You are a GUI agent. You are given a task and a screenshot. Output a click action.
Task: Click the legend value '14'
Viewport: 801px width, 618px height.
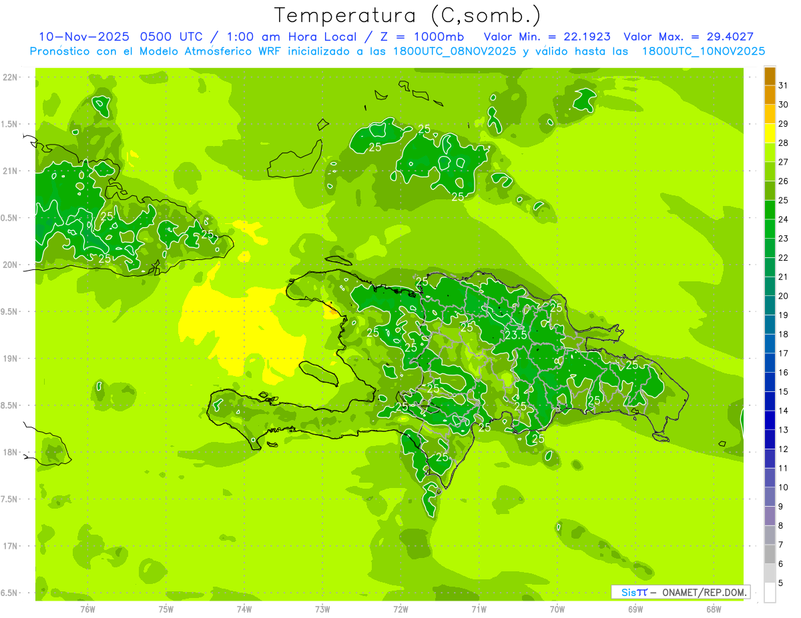784,411
